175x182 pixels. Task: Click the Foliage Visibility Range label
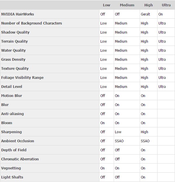(22, 77)
